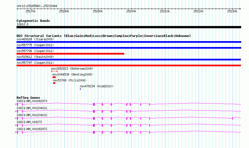Open the CASC1|NM_001082972 transcript label

[32, 129]
